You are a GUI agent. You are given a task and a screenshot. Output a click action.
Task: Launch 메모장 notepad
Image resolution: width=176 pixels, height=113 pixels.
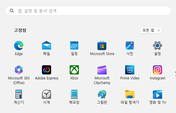74,94
